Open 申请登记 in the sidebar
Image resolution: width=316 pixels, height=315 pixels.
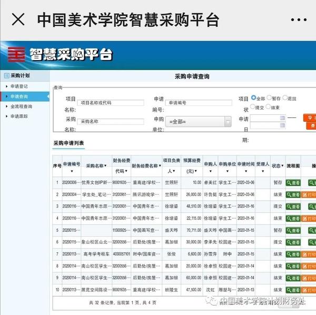tap(19, 86)
